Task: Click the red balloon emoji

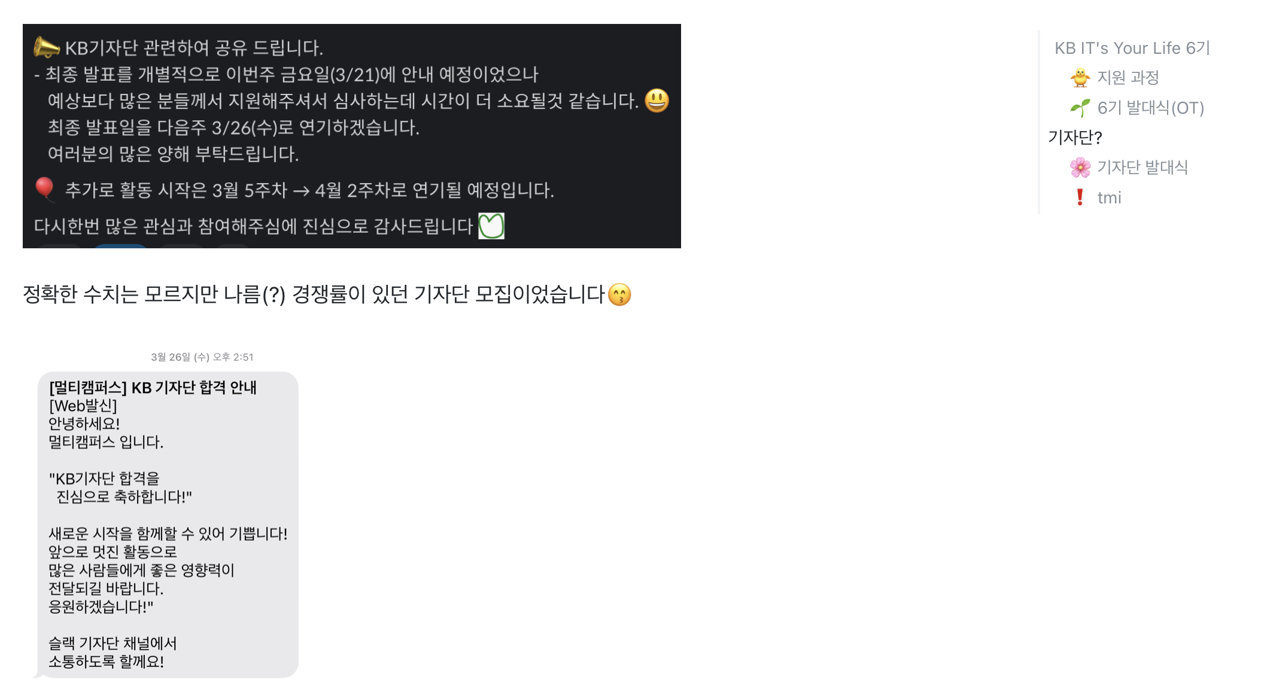Action: [x=44, y=189]
